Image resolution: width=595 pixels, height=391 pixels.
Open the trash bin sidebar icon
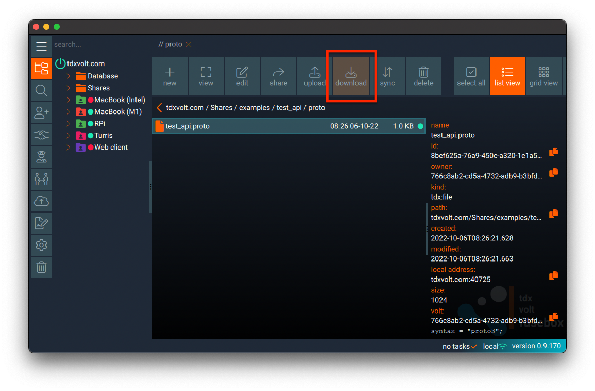[41, 268]
